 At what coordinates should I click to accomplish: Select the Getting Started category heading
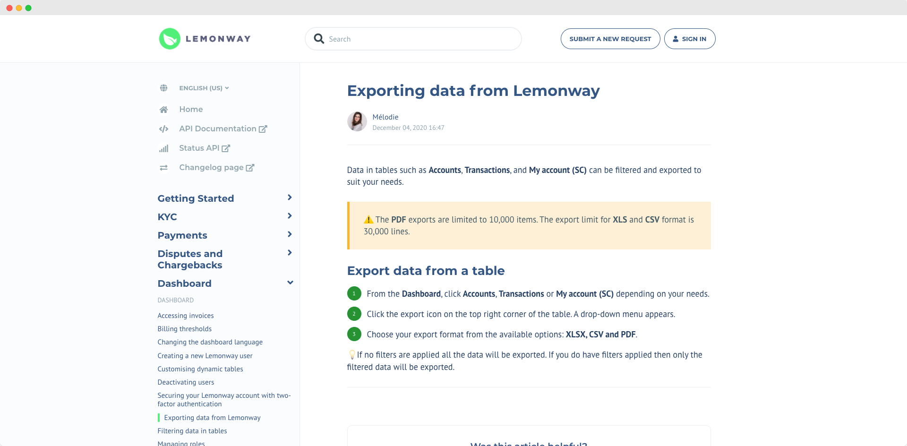pyautogui.click(x=196, y=198)
